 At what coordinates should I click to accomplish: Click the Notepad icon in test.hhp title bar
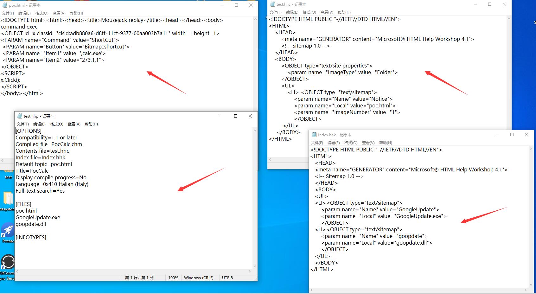click(20, 116)
